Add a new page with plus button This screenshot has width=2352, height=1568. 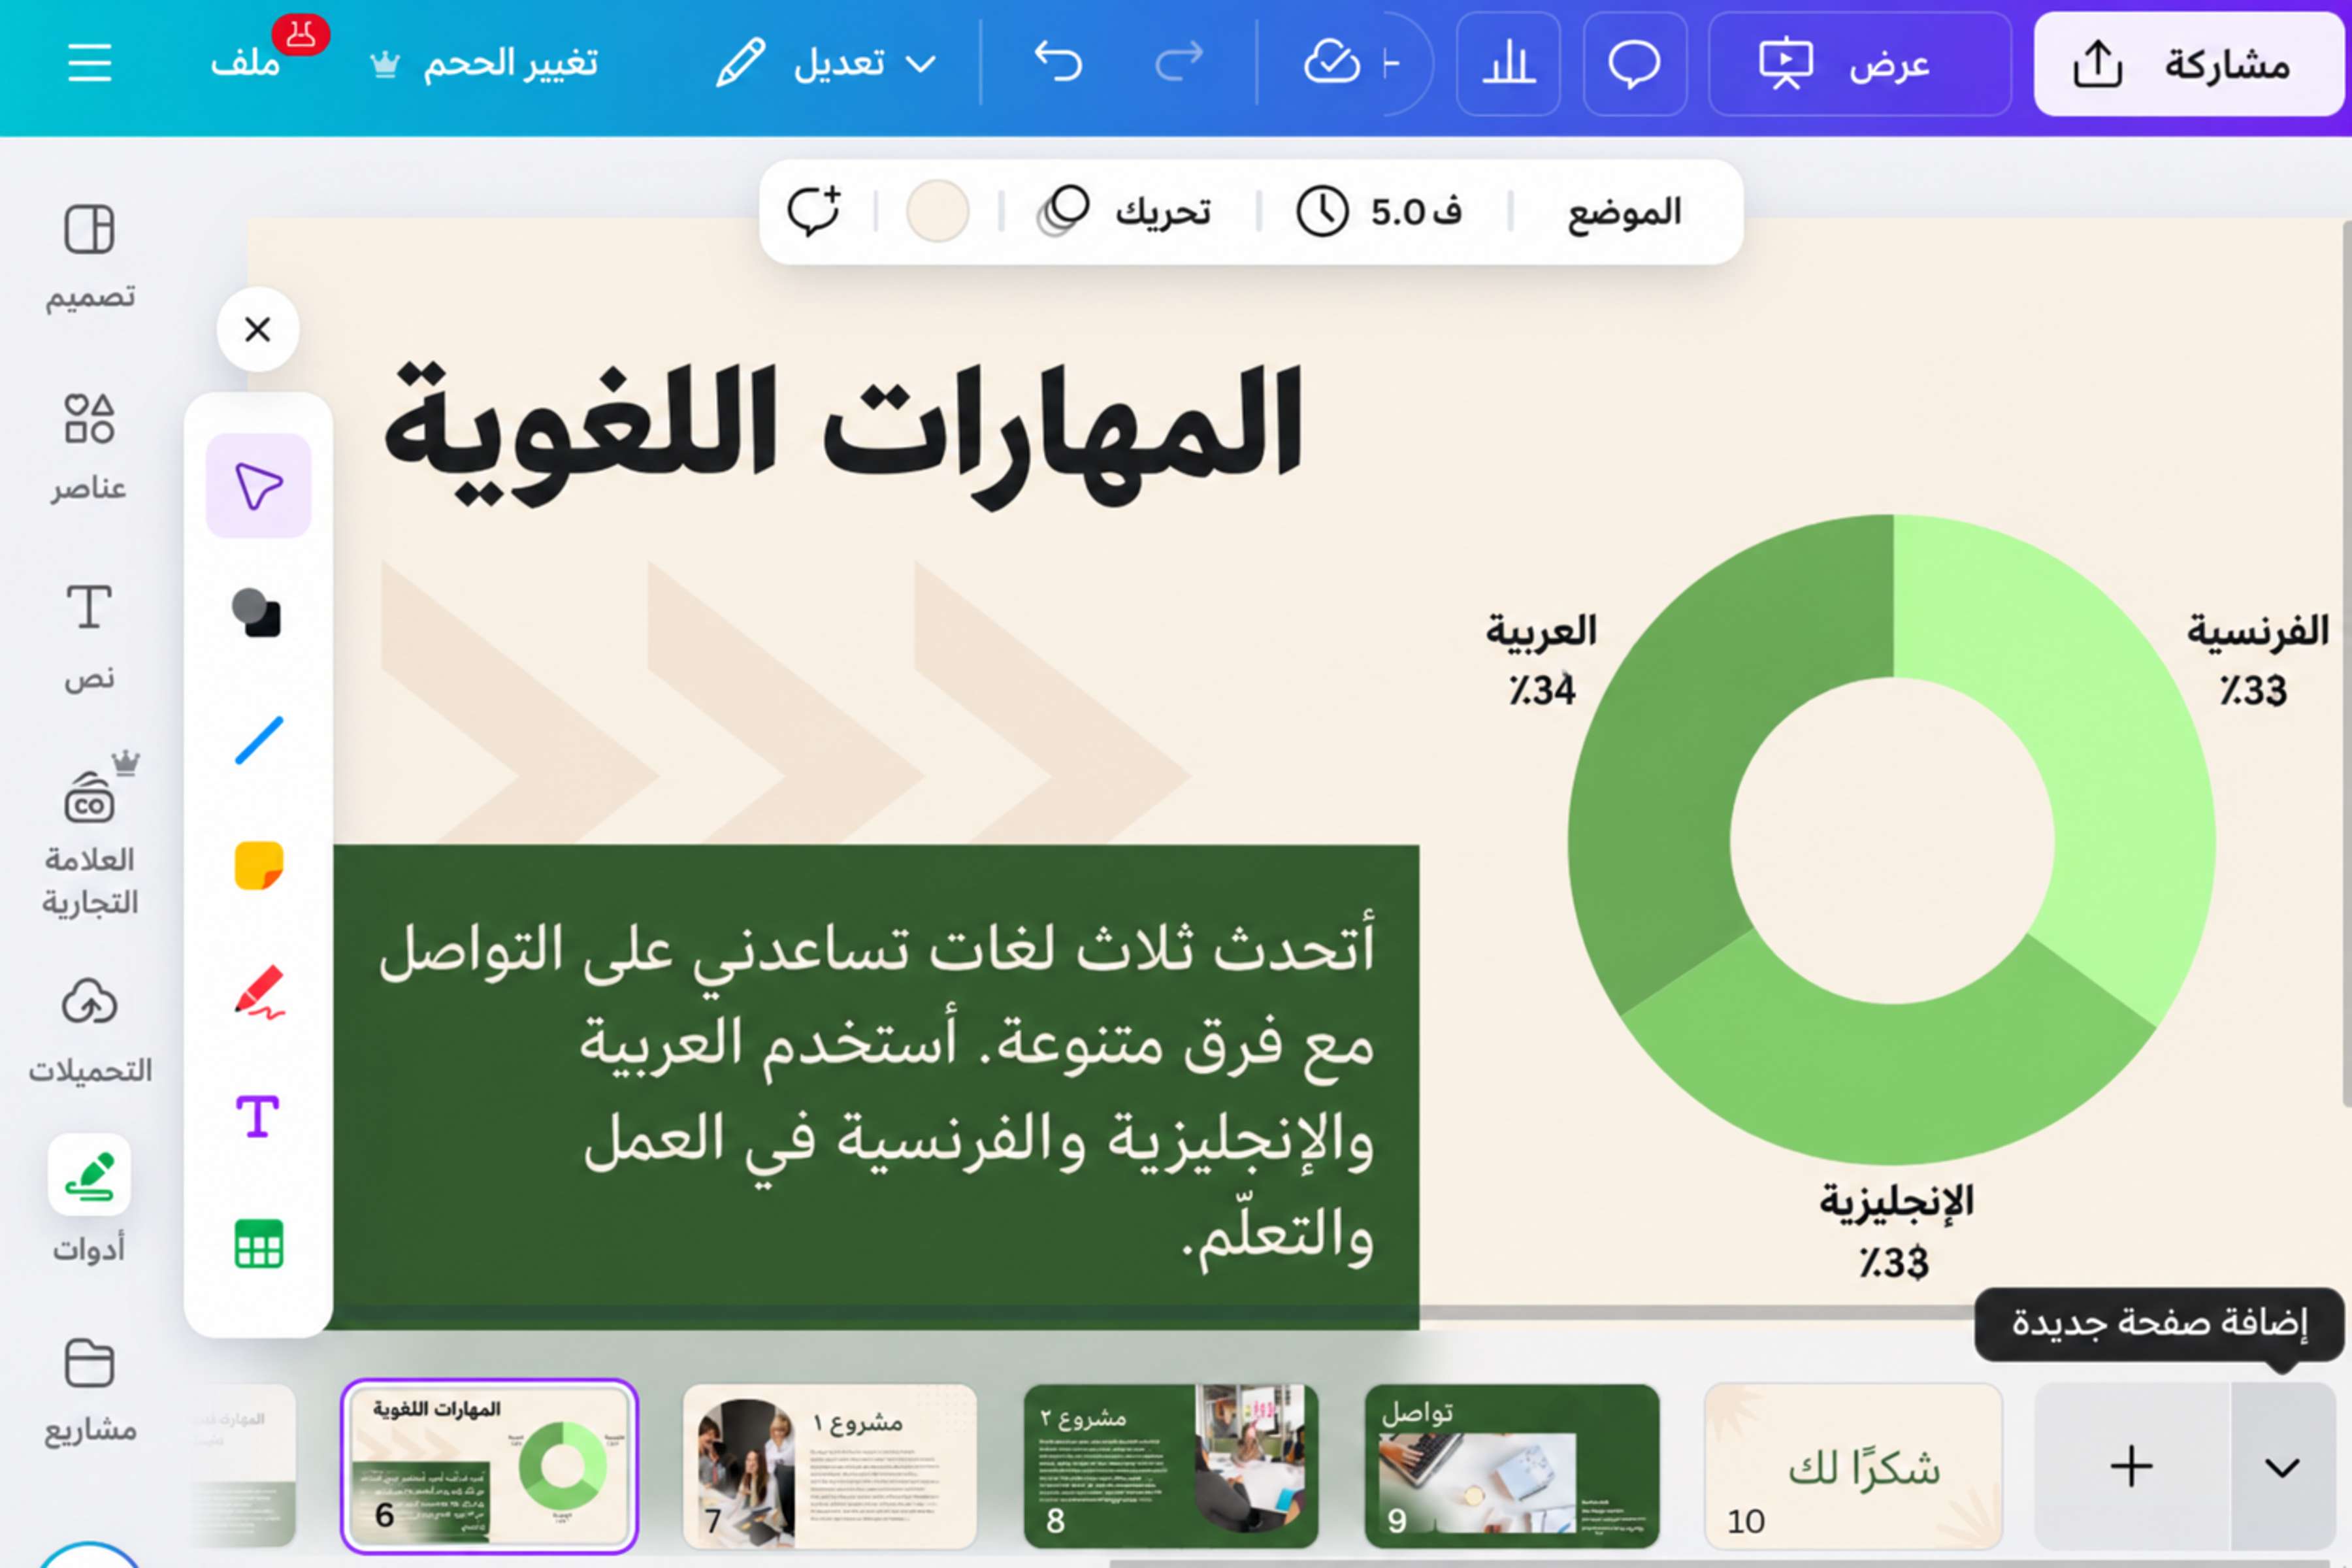pos(2131,1466)
